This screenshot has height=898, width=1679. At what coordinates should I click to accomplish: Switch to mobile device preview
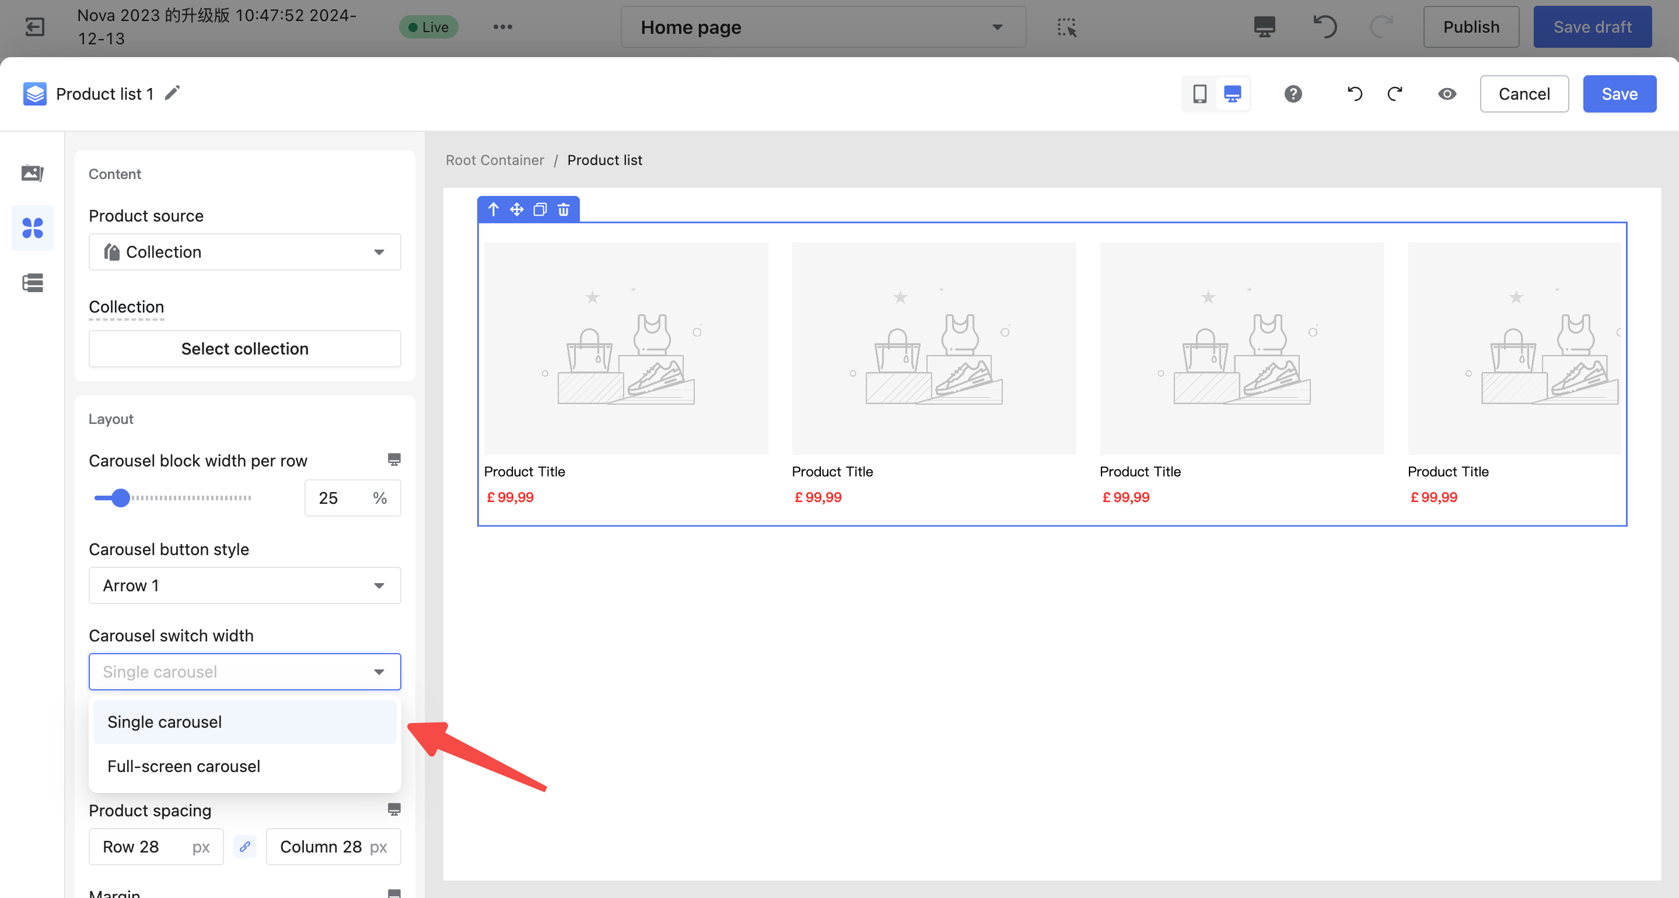coord(1199,94)
